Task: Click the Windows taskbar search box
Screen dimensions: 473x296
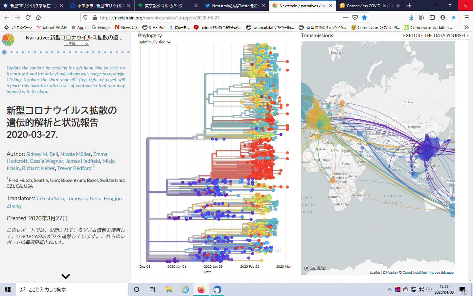Action: pos(72,289)
